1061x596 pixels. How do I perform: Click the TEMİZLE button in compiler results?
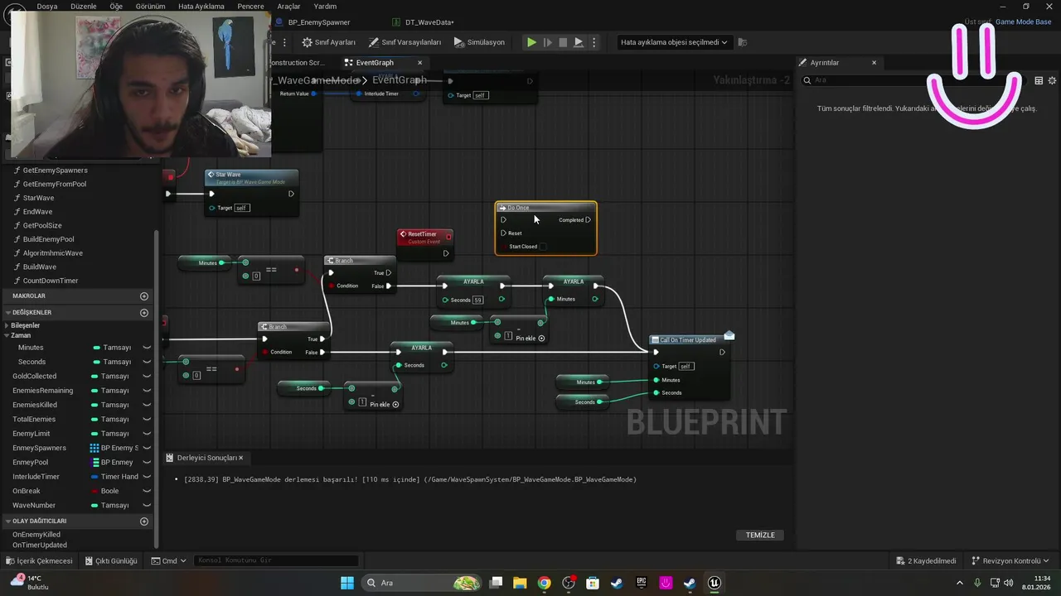760,535
